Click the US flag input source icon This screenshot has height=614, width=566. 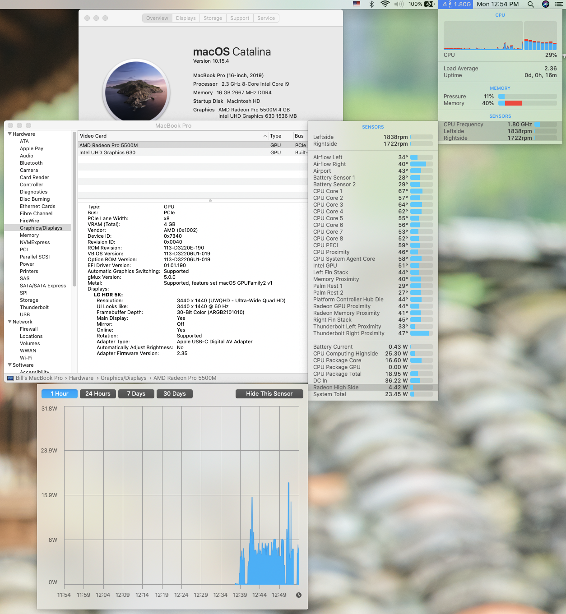[x=357, y=4]
